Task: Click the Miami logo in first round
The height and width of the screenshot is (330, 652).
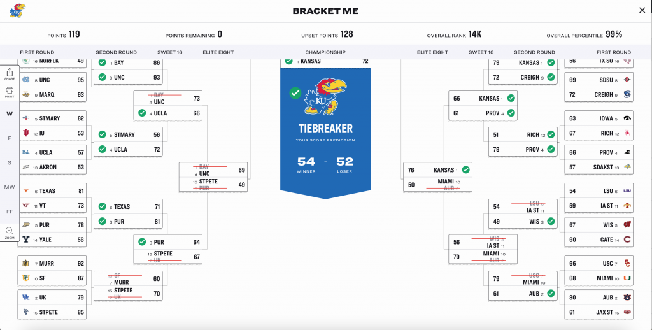Action: pyautogui.click(x=627, y=278)
